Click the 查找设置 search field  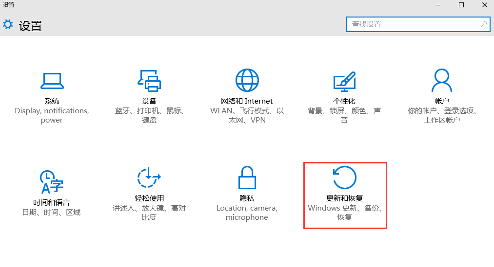[418, 24]
